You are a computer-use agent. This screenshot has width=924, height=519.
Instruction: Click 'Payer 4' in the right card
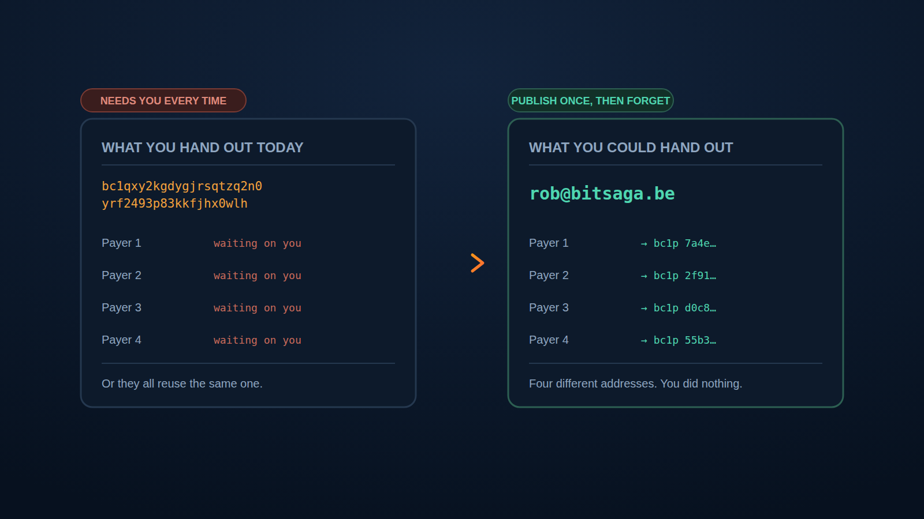click(x=549, y=340)
